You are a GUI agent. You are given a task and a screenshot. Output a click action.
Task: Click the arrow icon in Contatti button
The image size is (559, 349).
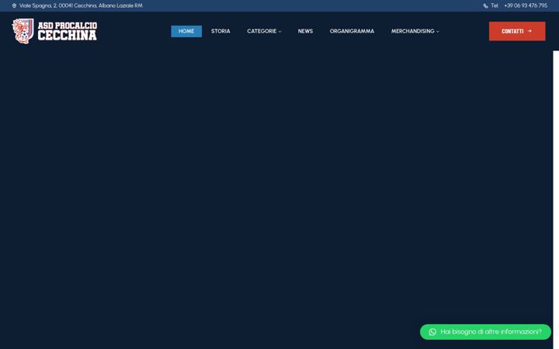[x=529, y=31]
